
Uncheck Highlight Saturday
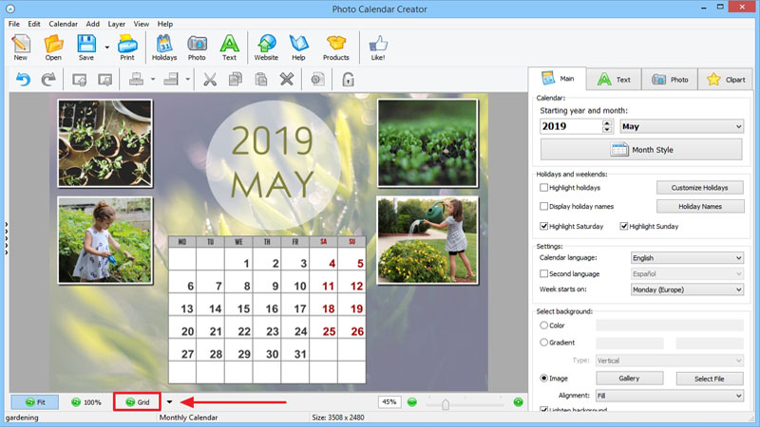click(543, 226)
